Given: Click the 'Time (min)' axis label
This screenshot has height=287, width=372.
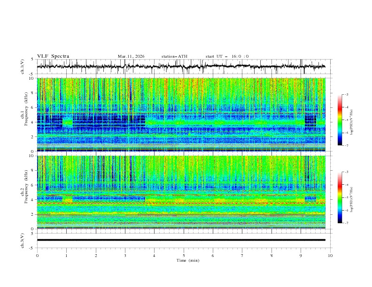Looking at the screenshot, I should click(x=188, y=260).
